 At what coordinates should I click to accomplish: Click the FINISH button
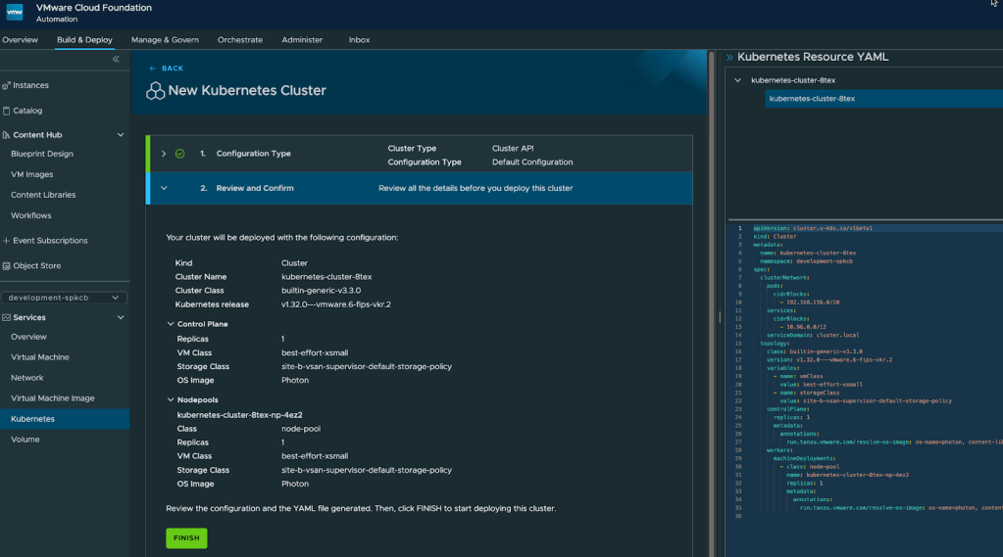point(186,537)
